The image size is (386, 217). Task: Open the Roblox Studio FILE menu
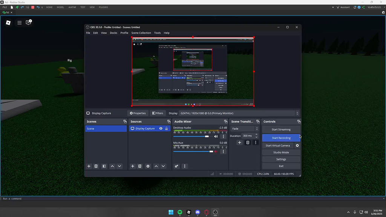(x=5, y=8)
